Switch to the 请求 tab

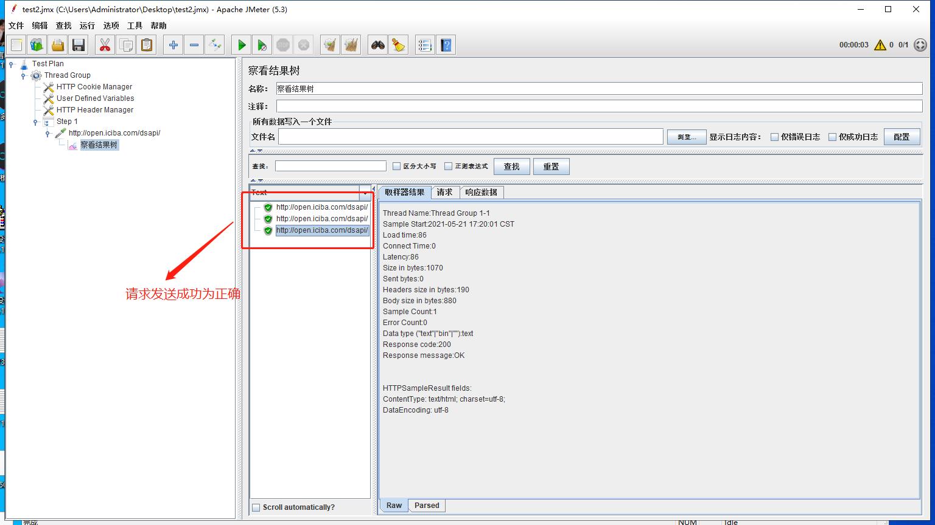445,192
